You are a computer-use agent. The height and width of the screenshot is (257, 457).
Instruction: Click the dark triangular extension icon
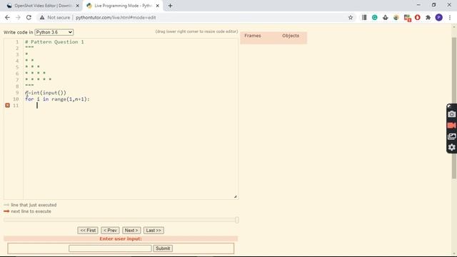click(x=386, y=17)
